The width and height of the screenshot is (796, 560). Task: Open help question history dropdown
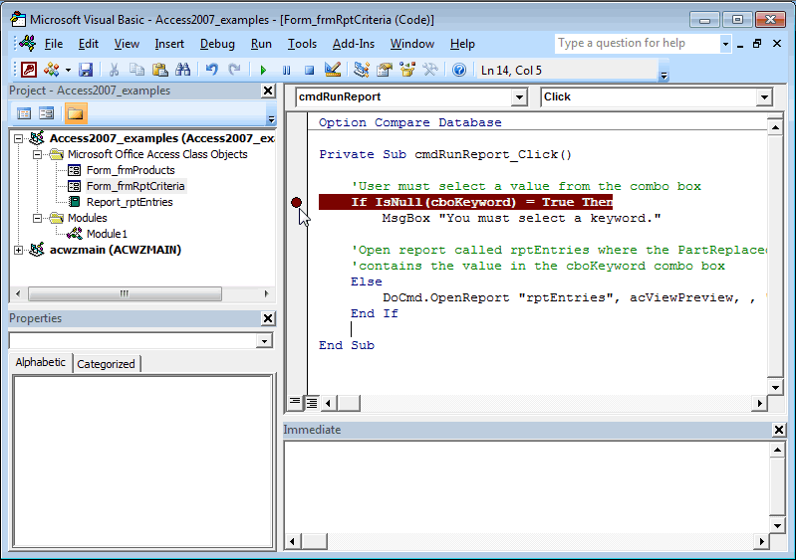click(x=725, y=44)
